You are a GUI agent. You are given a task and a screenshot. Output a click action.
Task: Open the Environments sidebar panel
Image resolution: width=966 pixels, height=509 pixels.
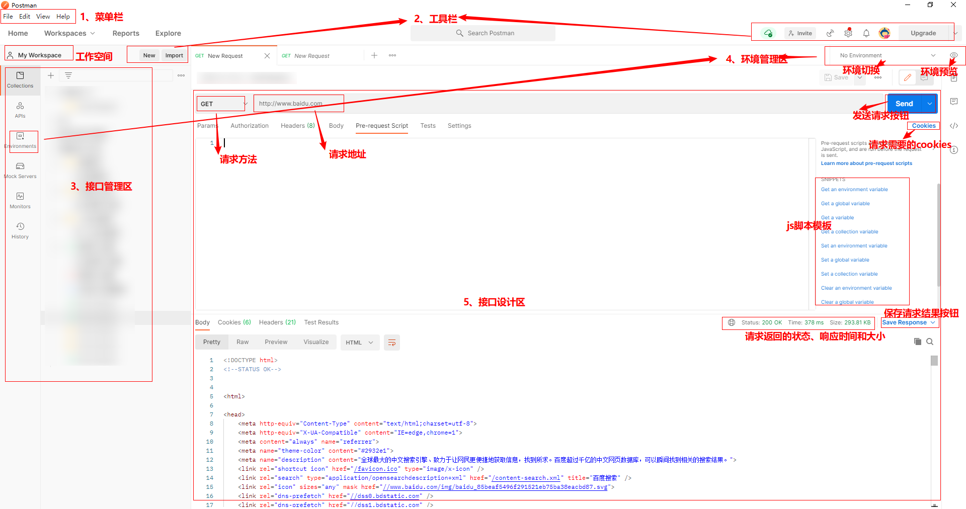pyautogui.click(x=20, y=140)
